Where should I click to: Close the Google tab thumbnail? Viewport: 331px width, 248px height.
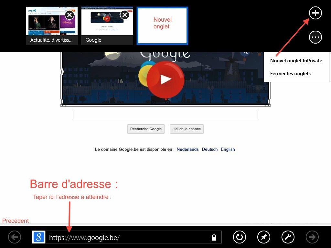pyautogui.click(x=125, y=15)
